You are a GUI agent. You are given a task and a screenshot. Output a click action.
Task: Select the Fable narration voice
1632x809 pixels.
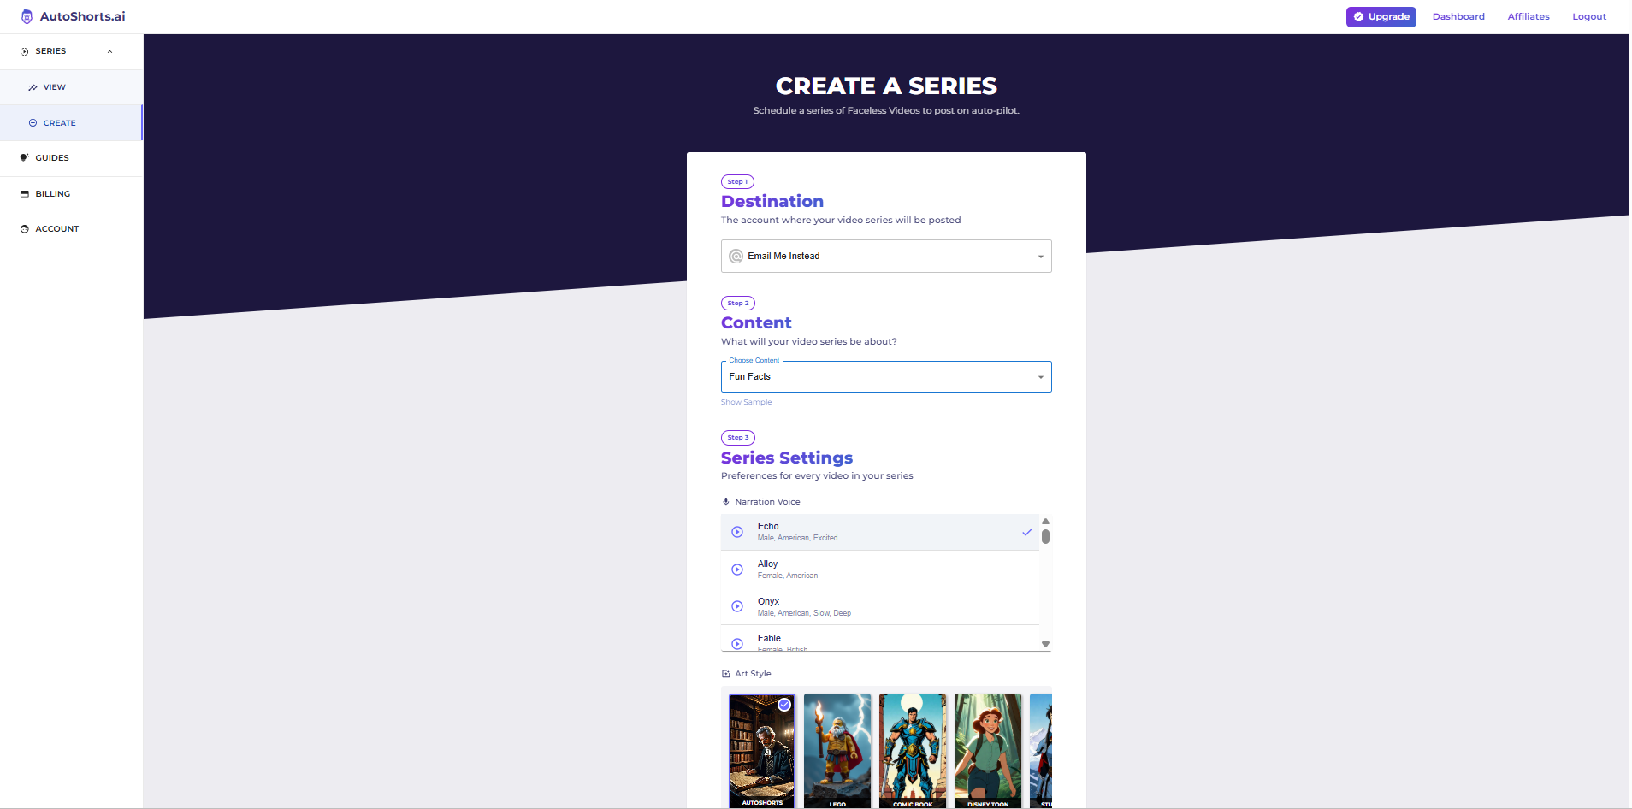click(x=880, y=639)
